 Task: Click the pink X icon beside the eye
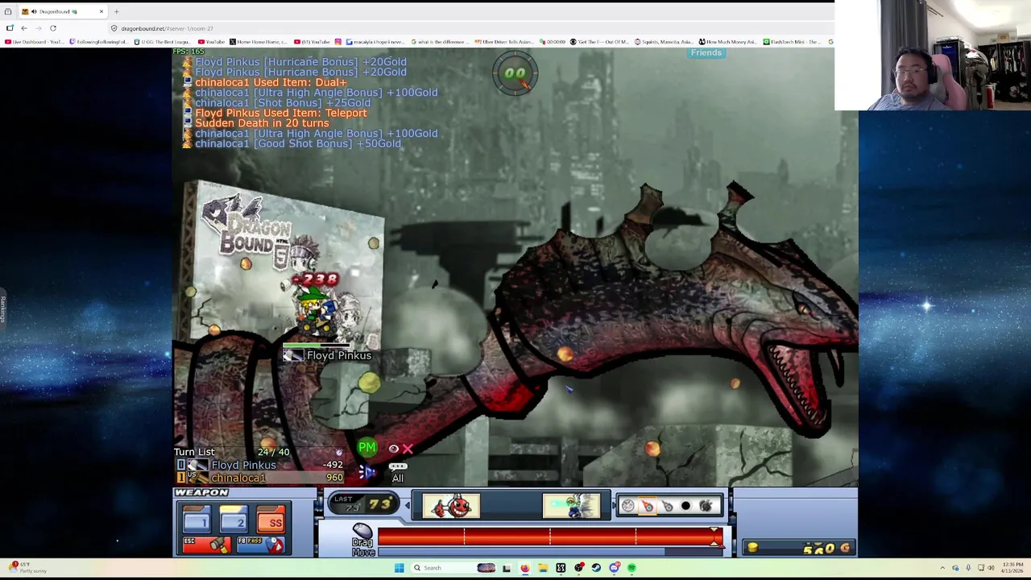pyautogui.click(x=408, y=449)
